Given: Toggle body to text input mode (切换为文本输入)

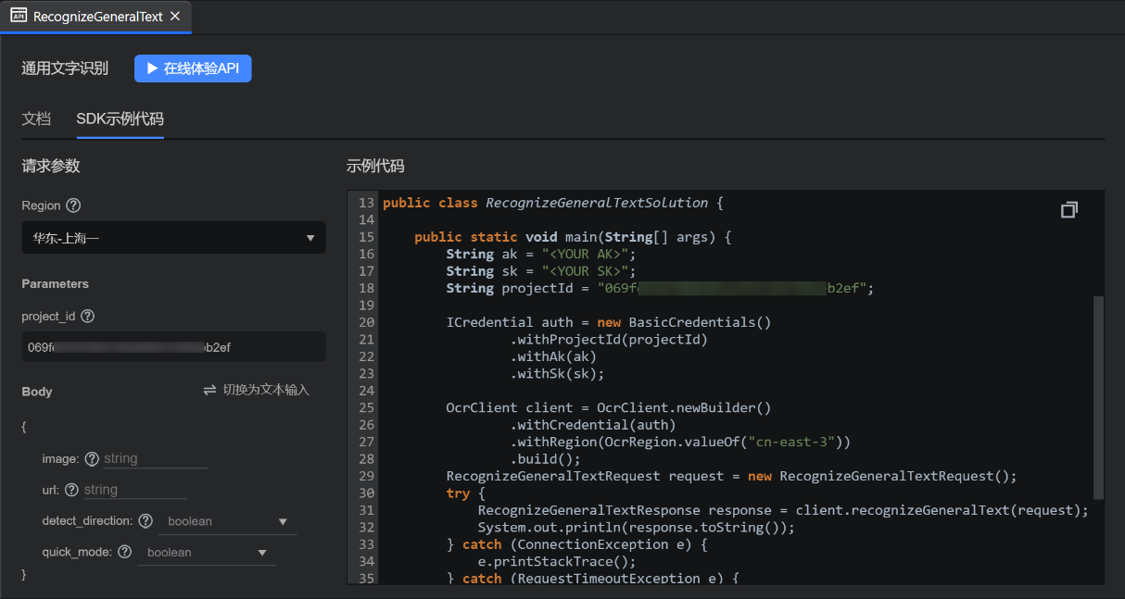Looking at the screenshot, I should pos(257,391).
